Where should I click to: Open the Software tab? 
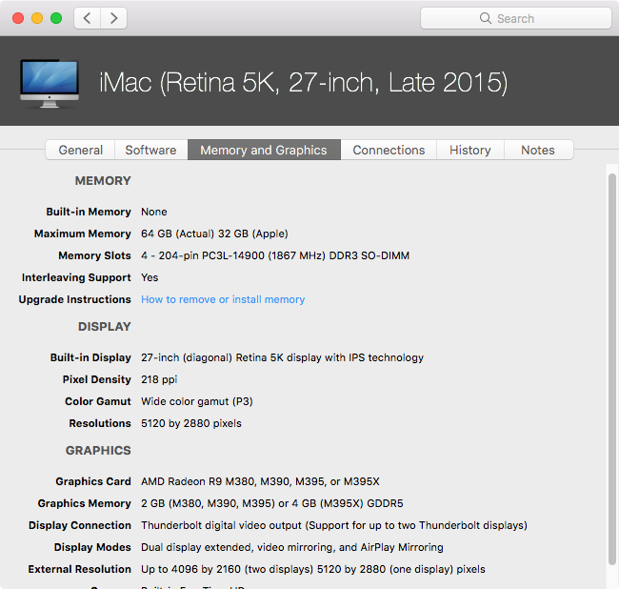pos(150,151)
